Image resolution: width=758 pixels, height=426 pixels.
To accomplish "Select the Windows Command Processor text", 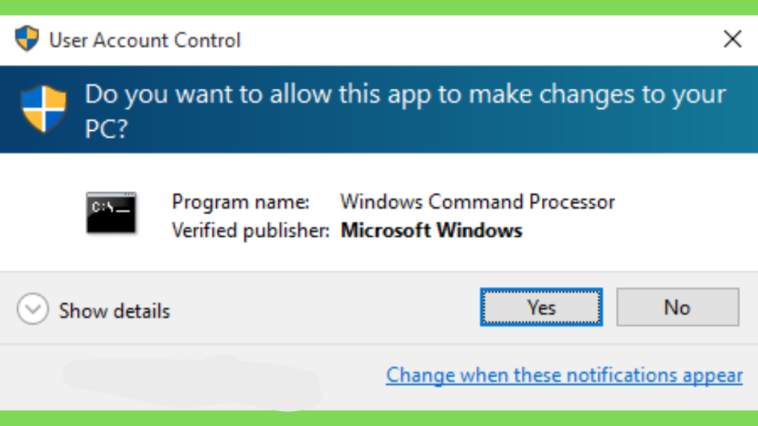I will tap(477, 202).
